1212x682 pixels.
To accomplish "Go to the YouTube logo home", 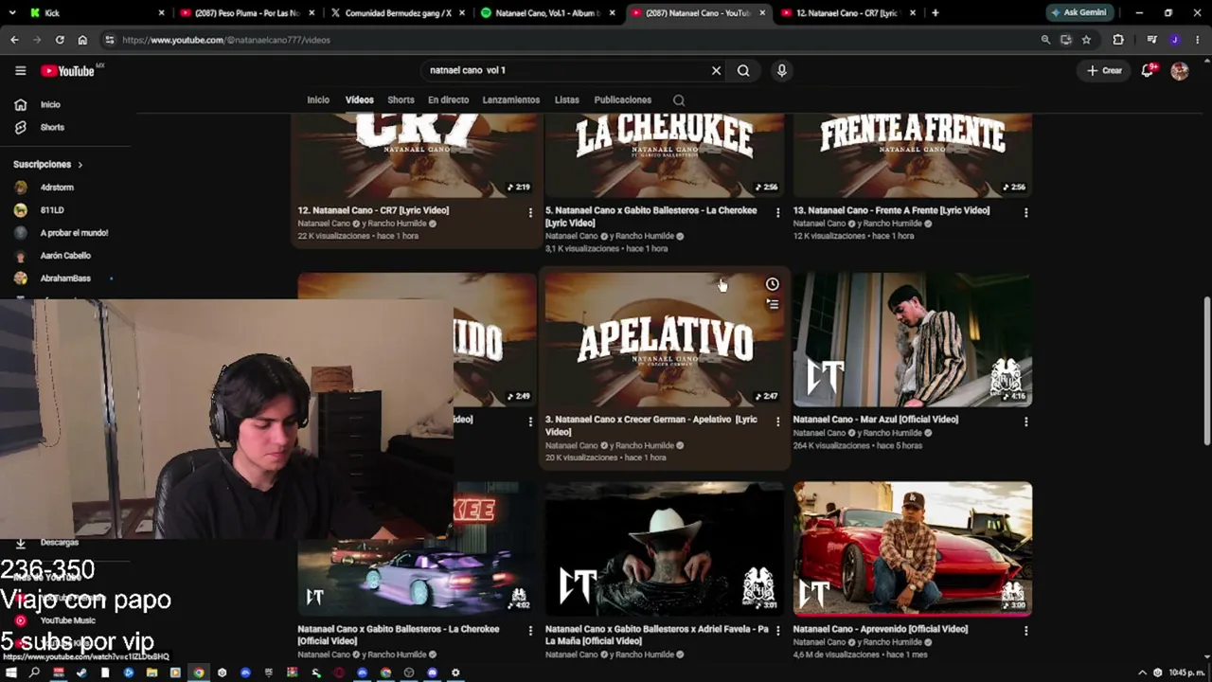I will point(67,71).
